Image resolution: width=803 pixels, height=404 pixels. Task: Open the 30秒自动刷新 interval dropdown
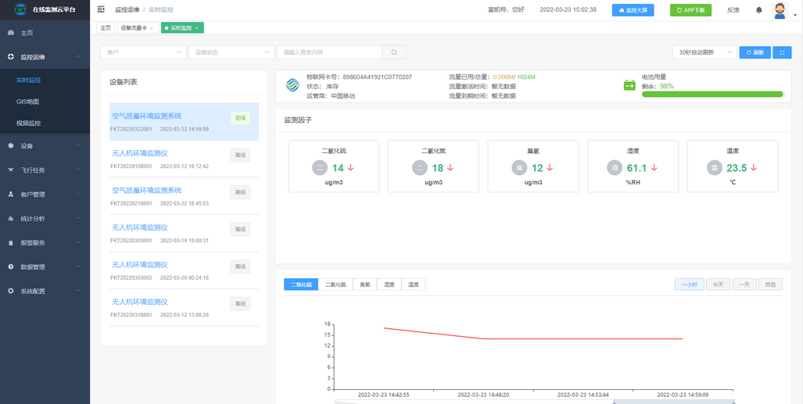[x=704, y=52]
